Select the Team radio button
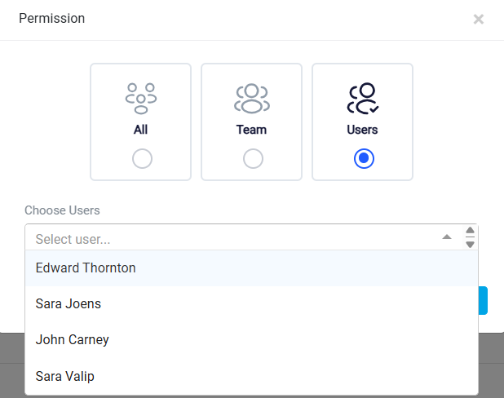 click(253, 158)
